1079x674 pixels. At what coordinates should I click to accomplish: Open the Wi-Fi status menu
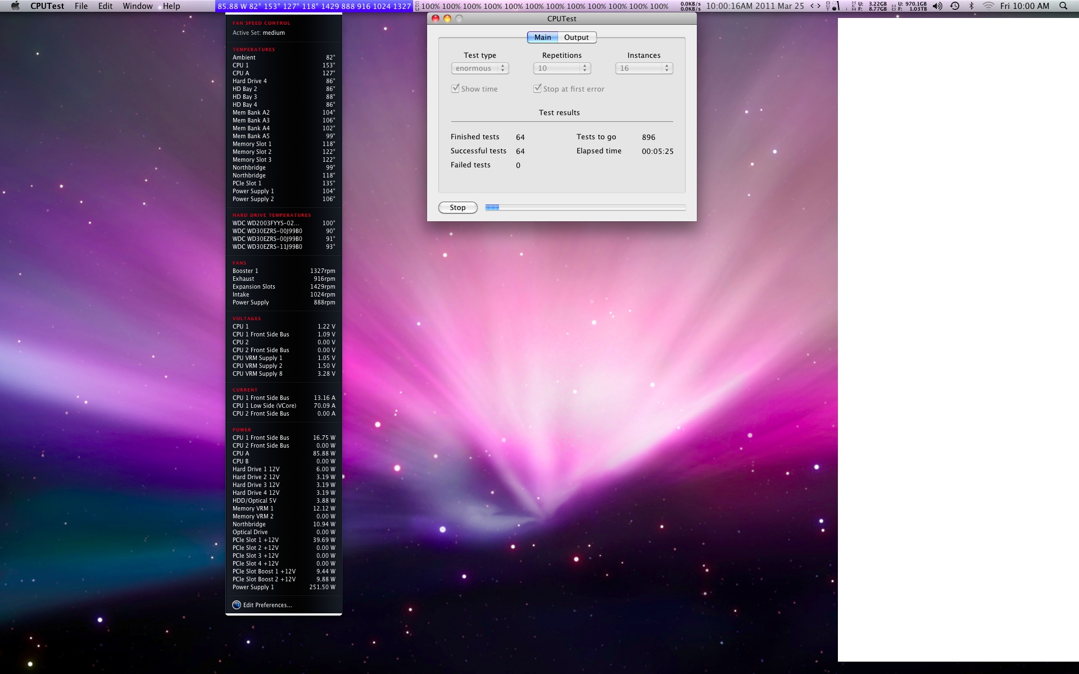pyautogui.click(x=988, y=6)
